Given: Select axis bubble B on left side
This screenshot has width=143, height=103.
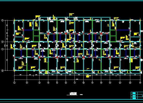Looking at the screenshot, I should pos(2,71).
